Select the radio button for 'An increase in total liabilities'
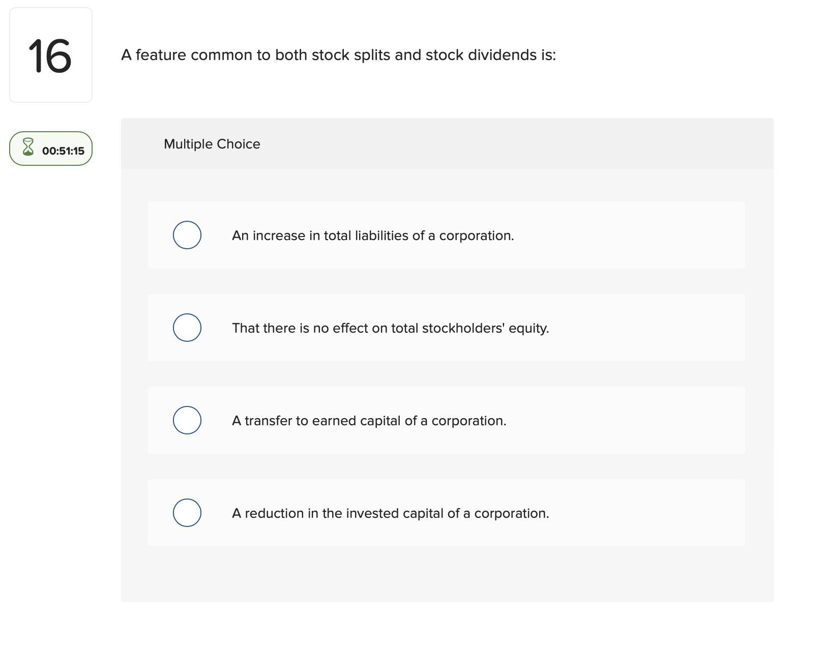The image size is (823, 646). (x=187, y=235)
